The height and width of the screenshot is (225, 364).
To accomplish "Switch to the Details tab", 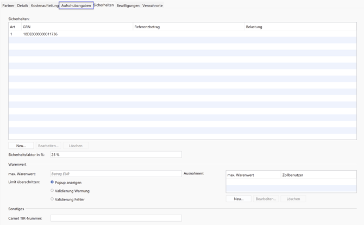I will click(22, 5).
